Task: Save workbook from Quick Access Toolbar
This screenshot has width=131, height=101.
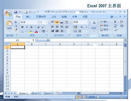Action: [x=15, y=12]
